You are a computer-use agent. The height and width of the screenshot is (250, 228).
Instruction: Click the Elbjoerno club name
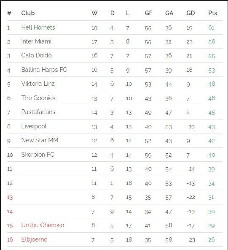(35, 239)
